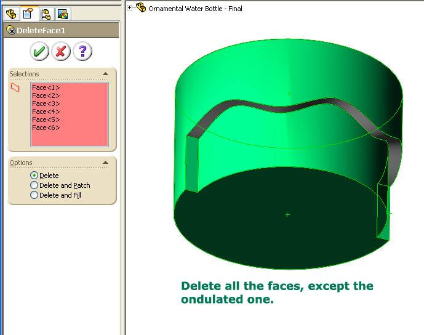Click the Ornamental Water Bottle part icon
This screenshot has height=335, width=424.
141,8
